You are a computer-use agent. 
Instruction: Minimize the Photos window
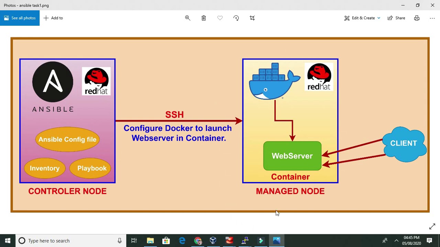(403, 5)
